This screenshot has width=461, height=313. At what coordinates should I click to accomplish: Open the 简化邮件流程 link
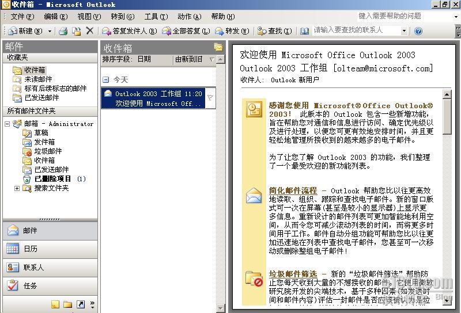(293, 190)
